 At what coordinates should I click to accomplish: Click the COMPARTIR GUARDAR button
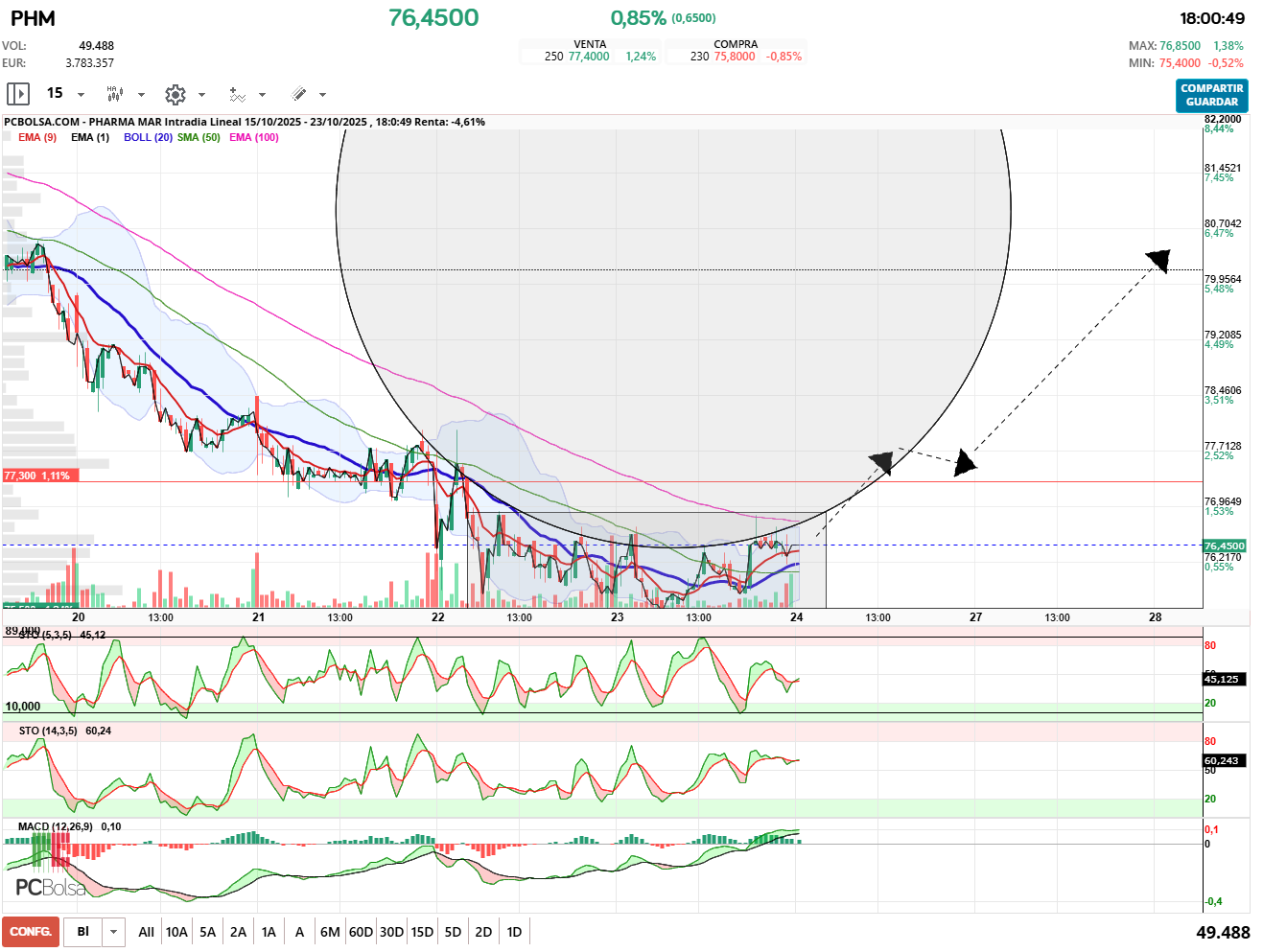[1211, 95]
